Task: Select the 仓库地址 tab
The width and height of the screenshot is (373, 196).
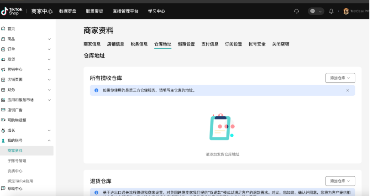Action: tap(163, 44)
